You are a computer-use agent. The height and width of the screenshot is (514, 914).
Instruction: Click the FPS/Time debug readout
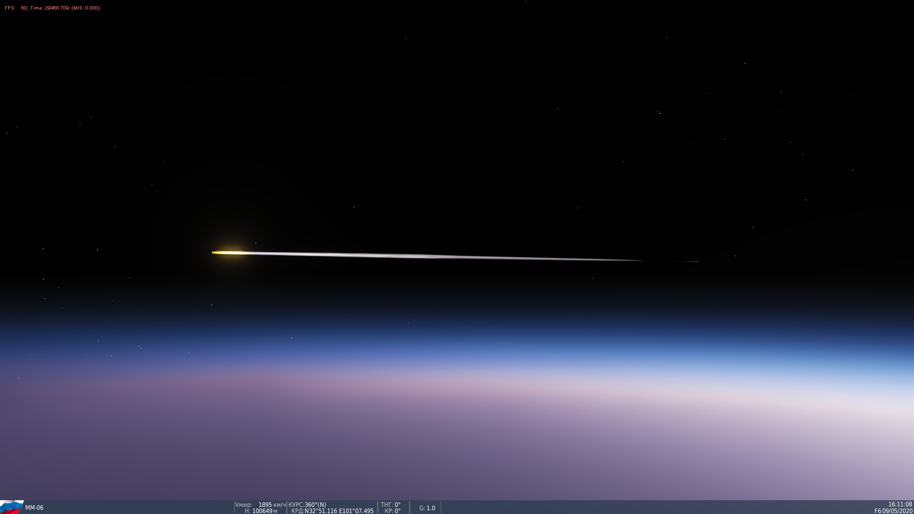coord(52,8)
